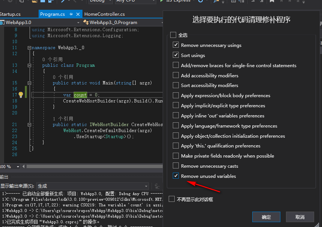Enable Remove unnecessary casts
This screenshot has width=322, height=227.
pos(176,166)
